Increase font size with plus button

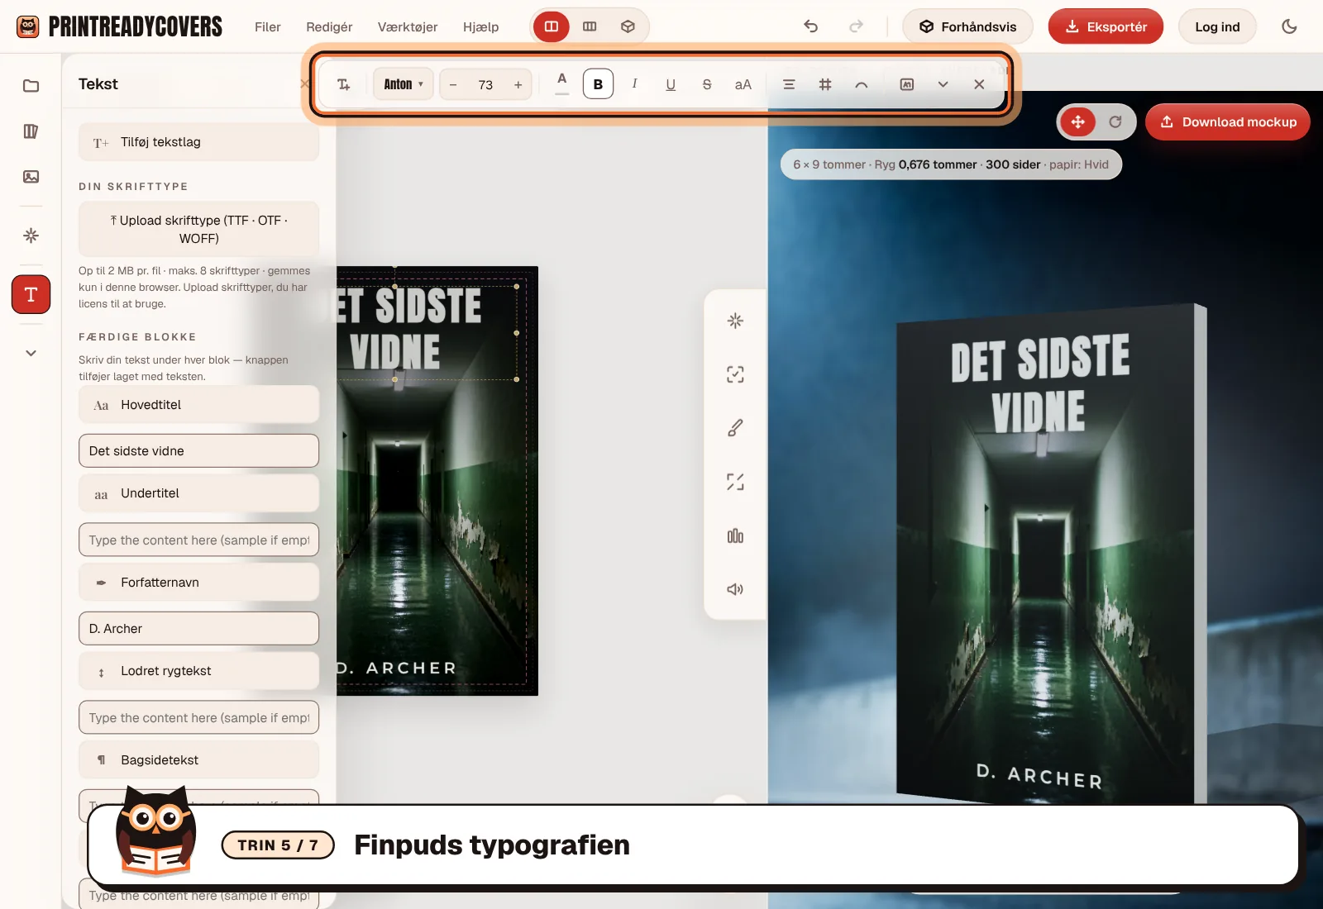click(518, 84)
